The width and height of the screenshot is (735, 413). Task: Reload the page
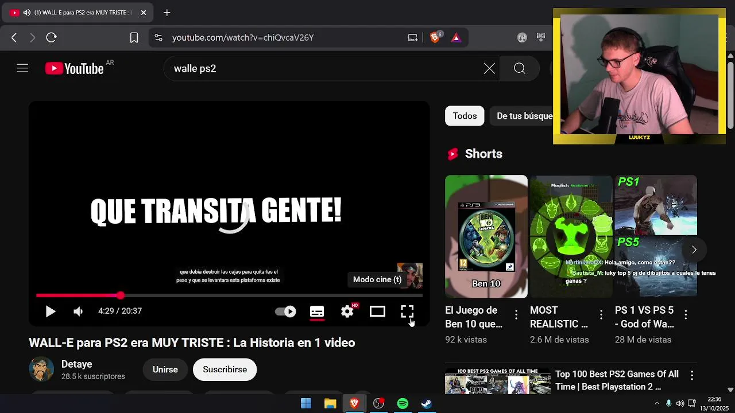[51, 37]
